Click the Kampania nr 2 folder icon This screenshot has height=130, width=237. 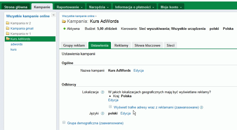pos(8,23)
